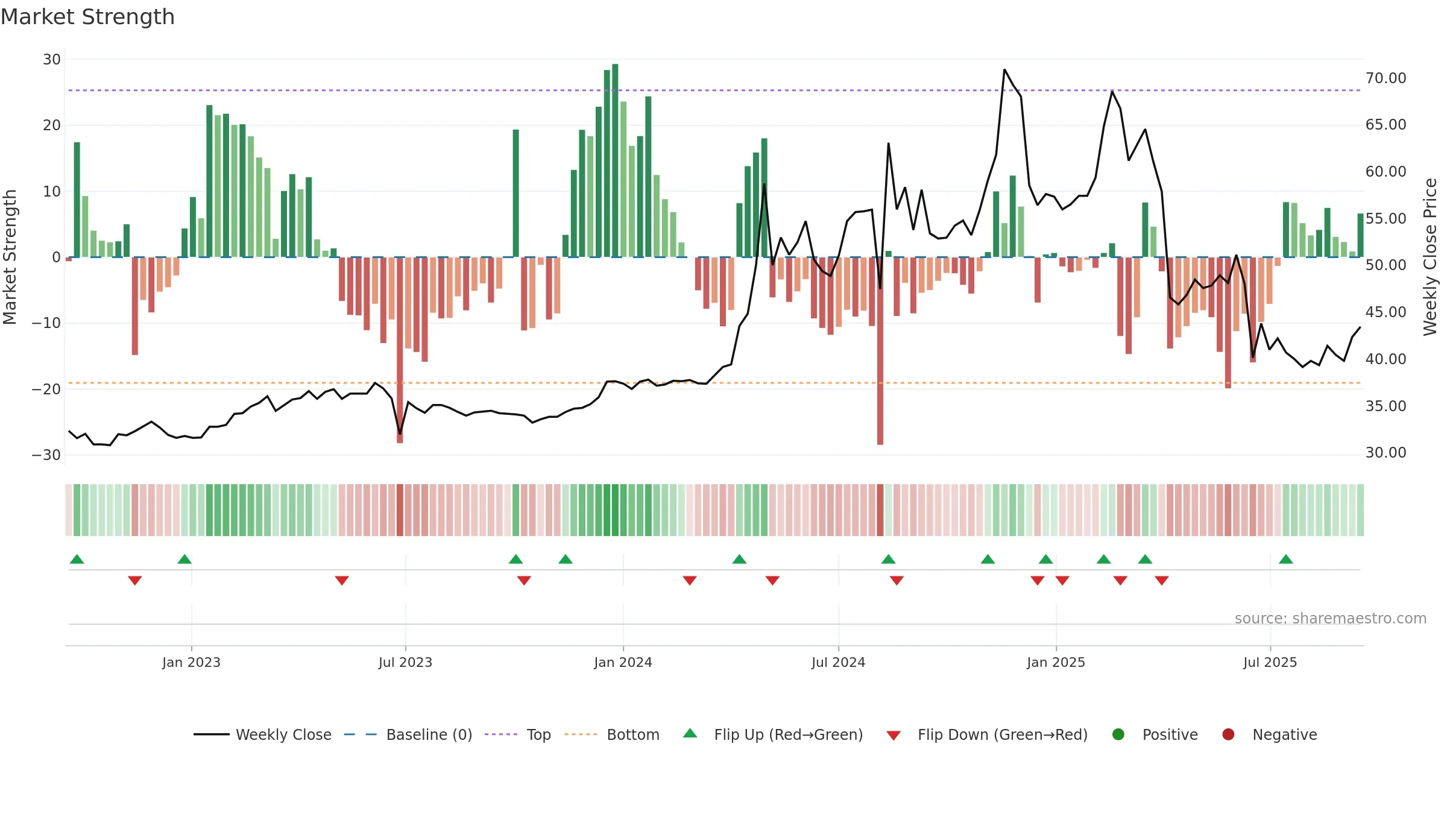Click the Flip Up green triangle legend icon

690,733
